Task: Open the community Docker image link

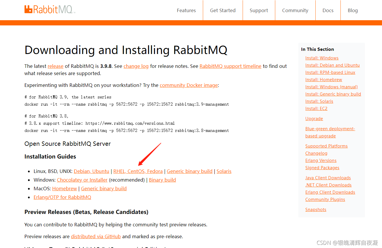Action: pos(189,85)
